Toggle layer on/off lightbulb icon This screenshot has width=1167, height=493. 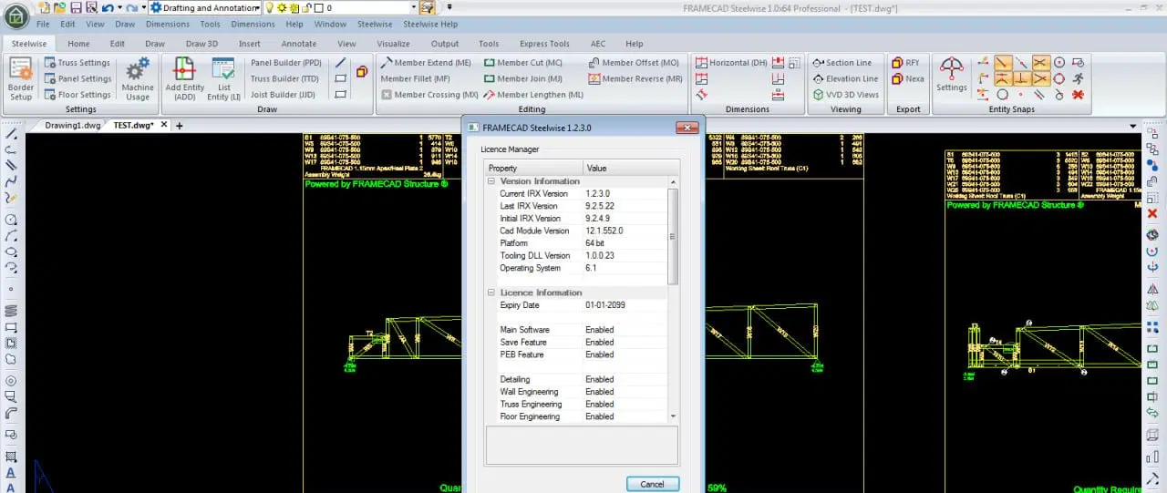269,7
